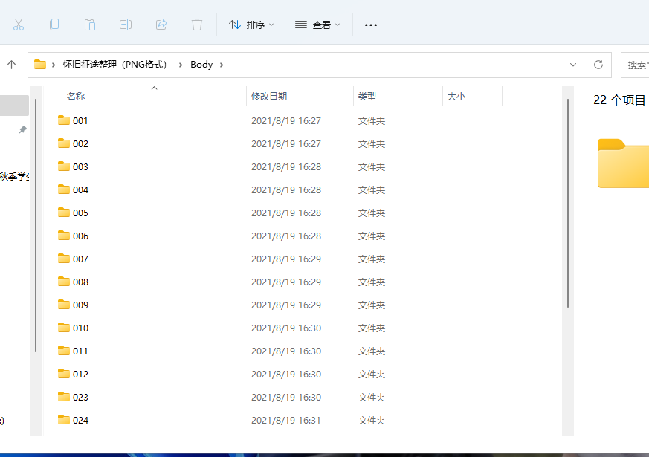Navigate up one folder level
Viewport: 649px width, 457px height.
(x=12, y=65)
